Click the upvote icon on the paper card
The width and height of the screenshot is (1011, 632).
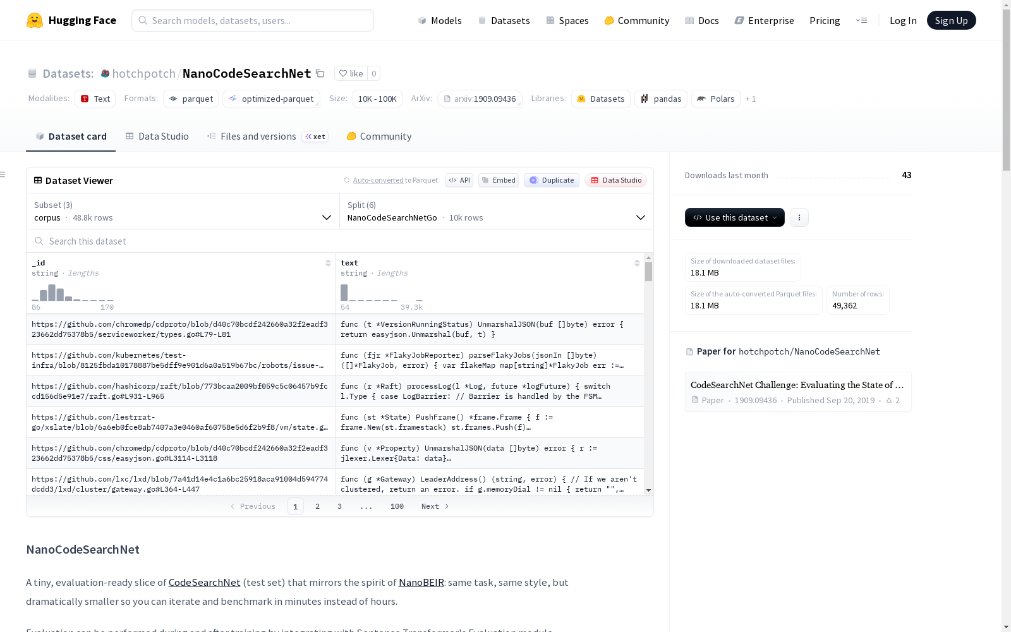889,400
